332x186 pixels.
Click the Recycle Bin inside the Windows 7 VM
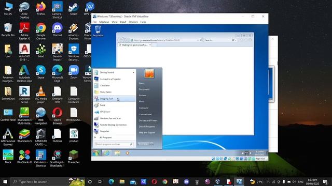[98, 31]
